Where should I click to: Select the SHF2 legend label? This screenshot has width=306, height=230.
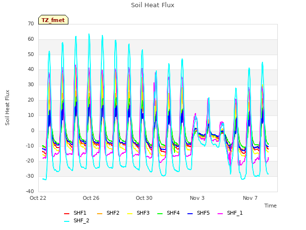point(113,213)
